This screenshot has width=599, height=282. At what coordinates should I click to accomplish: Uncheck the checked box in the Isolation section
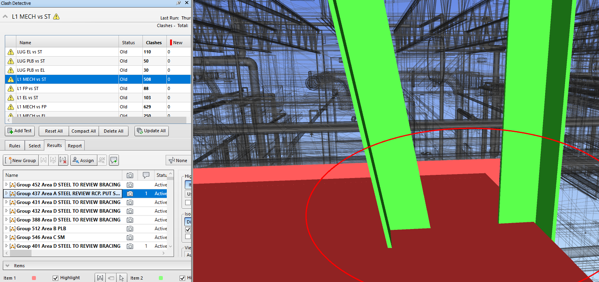[x=188, y=230]
